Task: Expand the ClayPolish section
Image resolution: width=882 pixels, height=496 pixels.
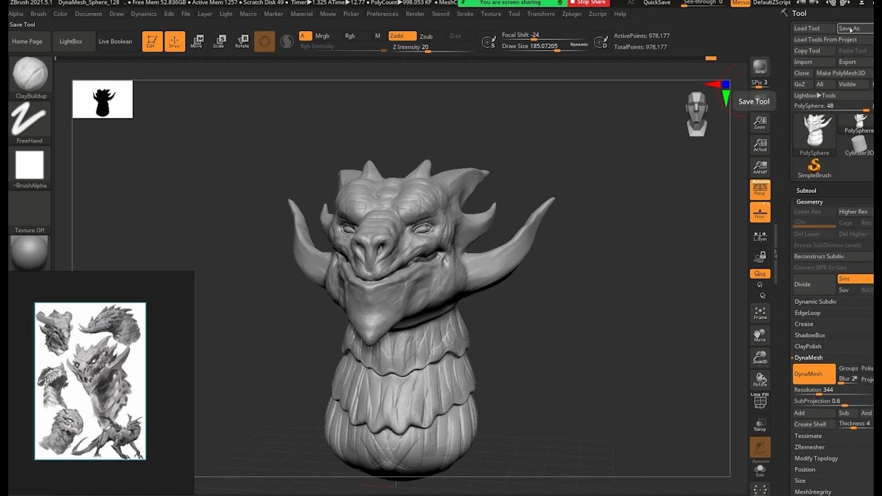Action: (x=808, y=347)
